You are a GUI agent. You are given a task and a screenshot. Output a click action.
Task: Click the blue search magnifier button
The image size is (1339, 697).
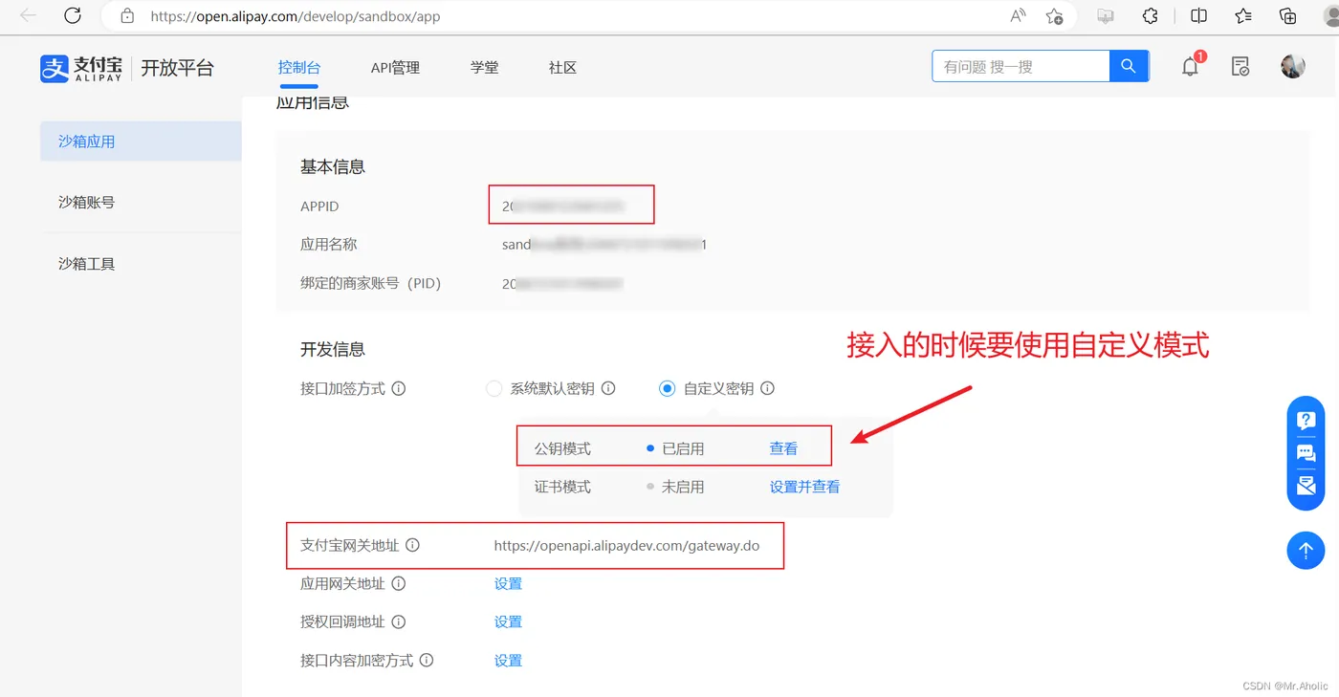pos(1129,66)
